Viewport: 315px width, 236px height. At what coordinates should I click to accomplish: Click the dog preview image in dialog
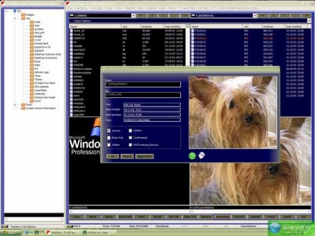pos(233,112)
